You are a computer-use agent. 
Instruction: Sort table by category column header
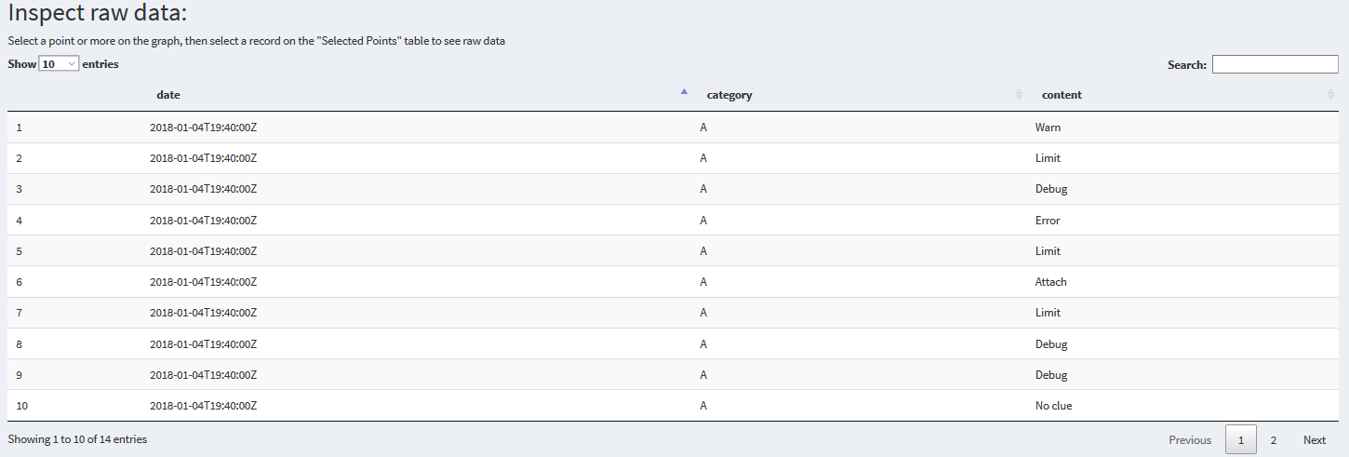point(729,95)
